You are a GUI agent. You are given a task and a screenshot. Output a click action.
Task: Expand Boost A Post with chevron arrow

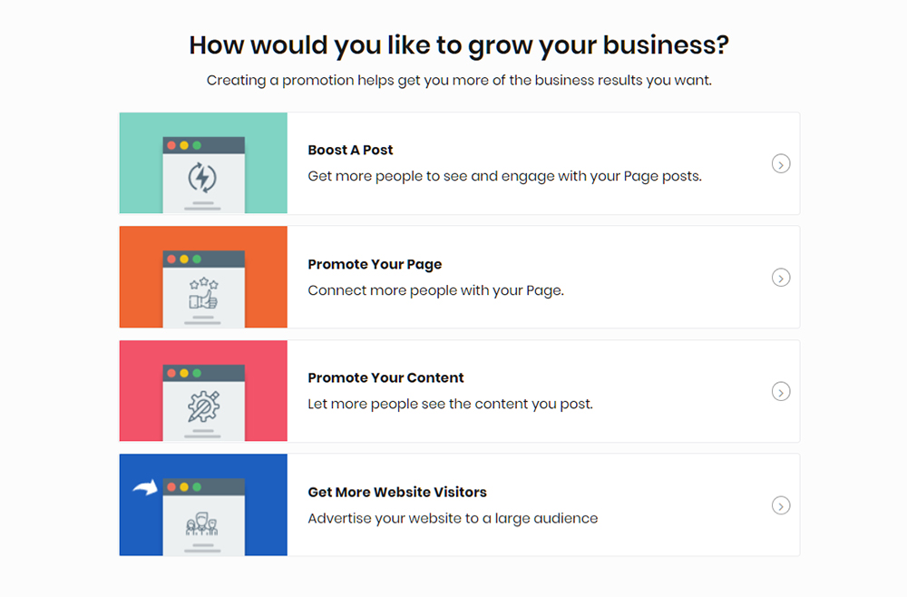781,163
